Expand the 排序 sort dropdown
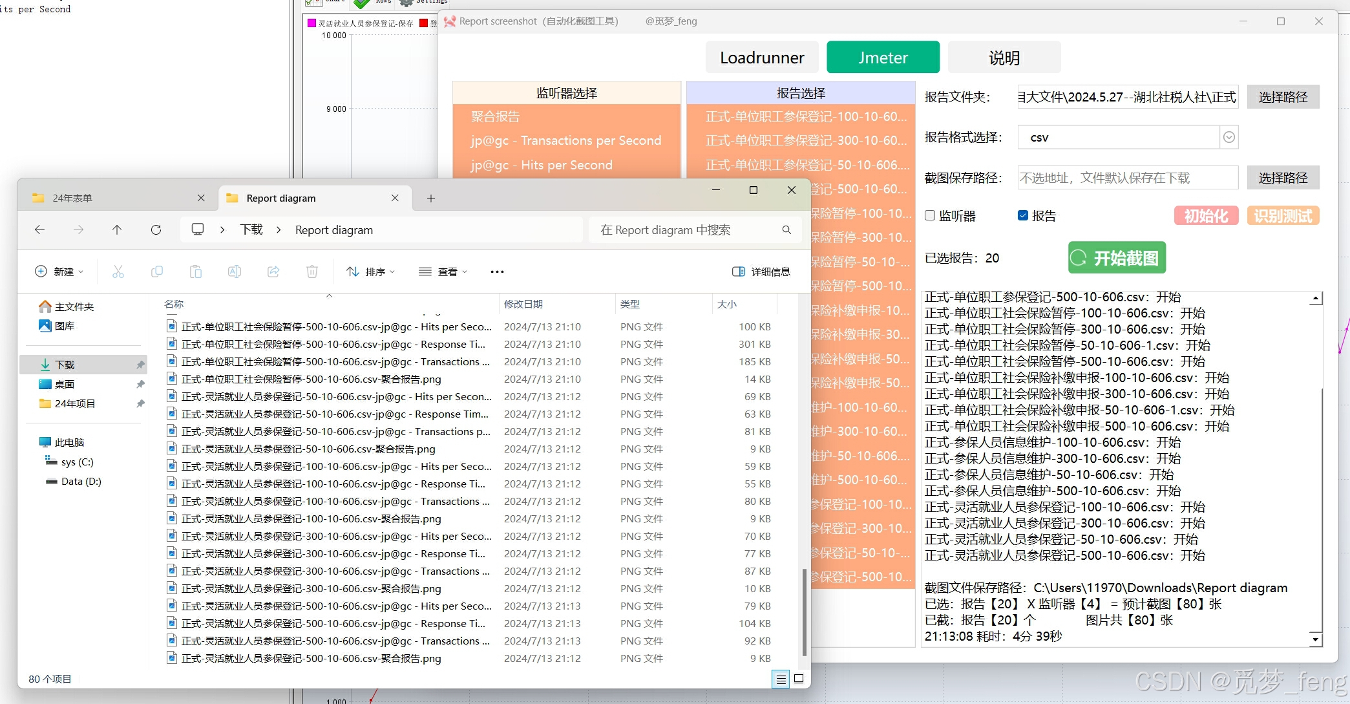The image size is (1350, 704). (370, 272)
